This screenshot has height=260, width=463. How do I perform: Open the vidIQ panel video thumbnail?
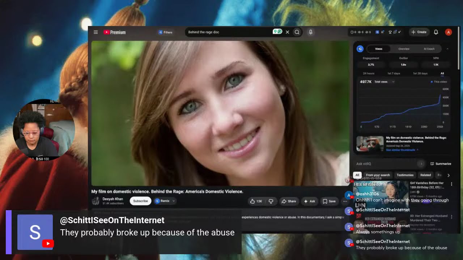tap(370, 144)
